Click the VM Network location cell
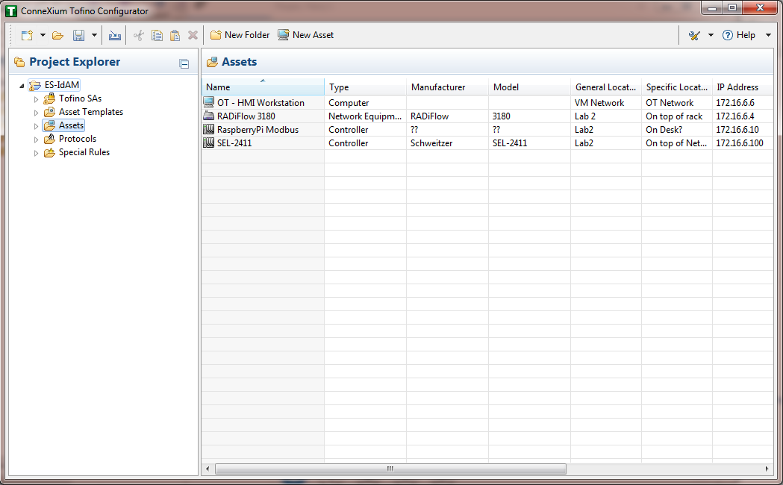The width and height of the screenshot is (783, 485). [606, 103]
